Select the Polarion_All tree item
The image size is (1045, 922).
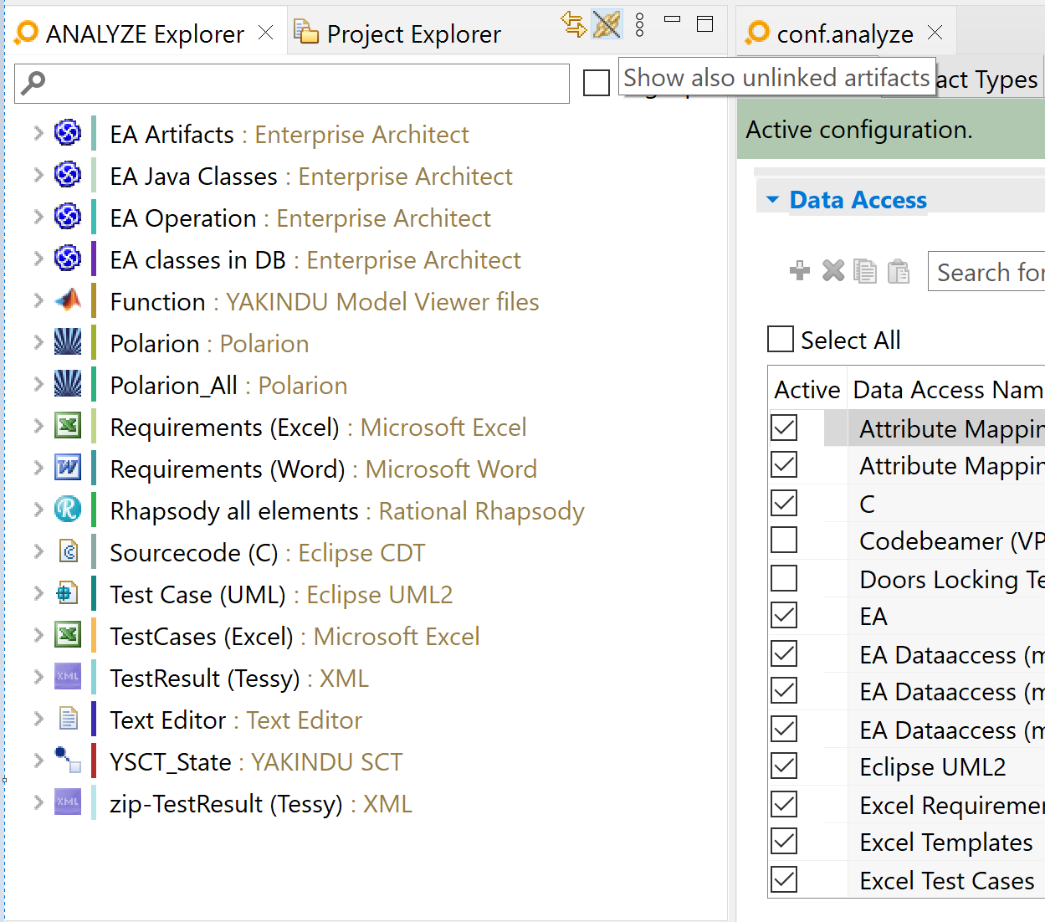point(228,385)
